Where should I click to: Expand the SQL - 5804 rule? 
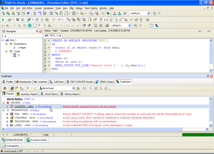tap(7, 114)
